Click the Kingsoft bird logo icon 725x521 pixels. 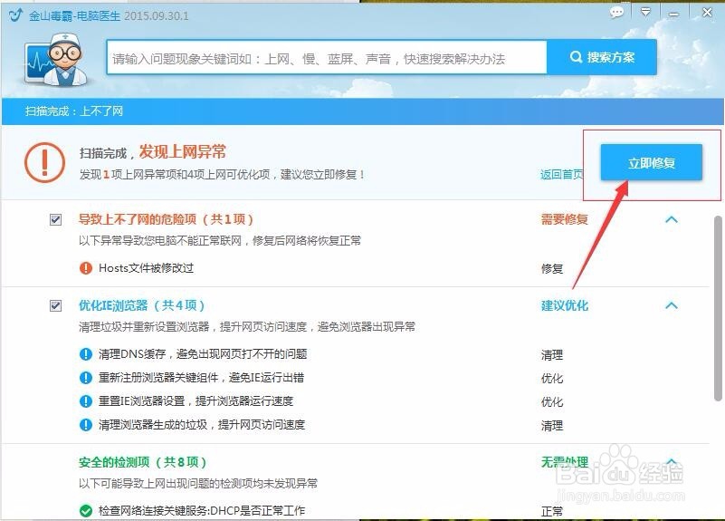pos(15,14)
